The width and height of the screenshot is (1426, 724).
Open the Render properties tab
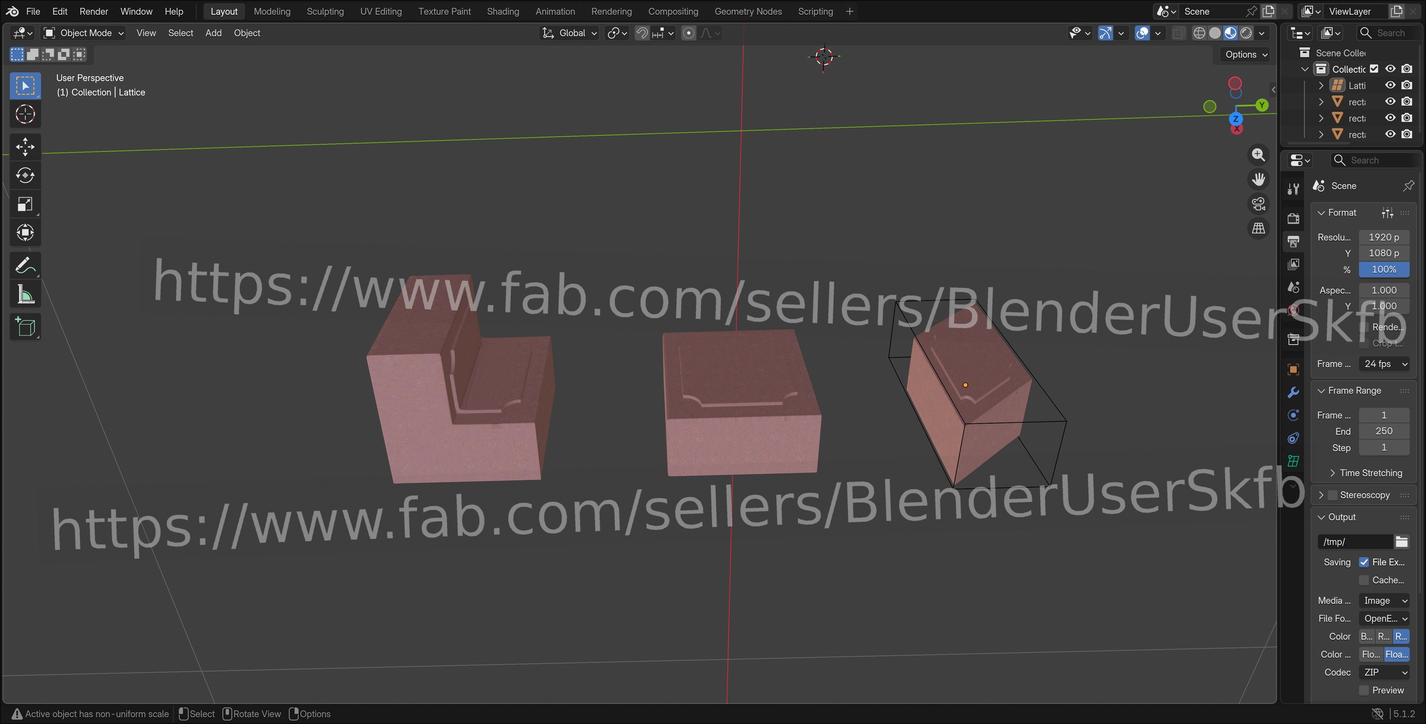[x=1293, y=218]
